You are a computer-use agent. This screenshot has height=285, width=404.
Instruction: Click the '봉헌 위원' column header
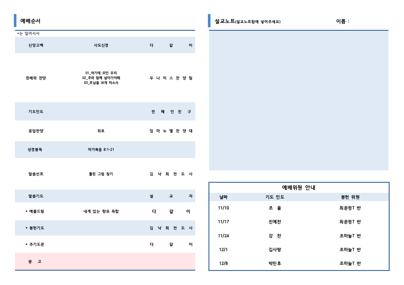pos(350,197)
